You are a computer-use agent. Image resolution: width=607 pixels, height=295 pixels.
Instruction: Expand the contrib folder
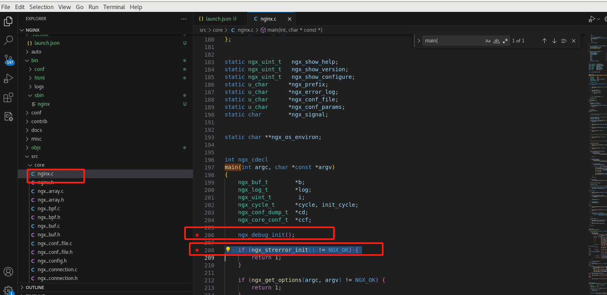tap(105, 121)
